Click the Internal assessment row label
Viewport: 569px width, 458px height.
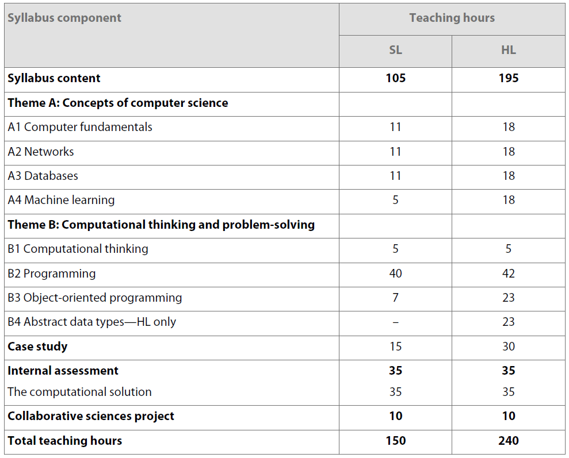pyautogui.click(x=63, y=371)
